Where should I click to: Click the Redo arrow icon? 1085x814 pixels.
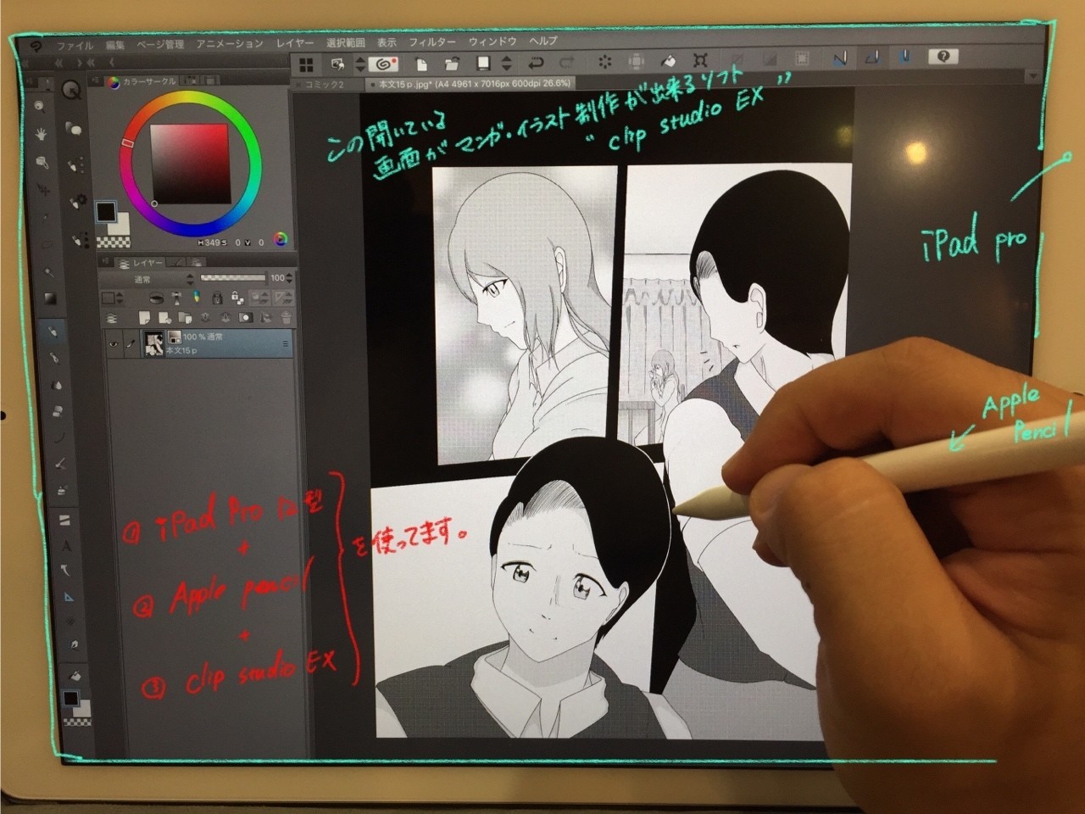567,62
